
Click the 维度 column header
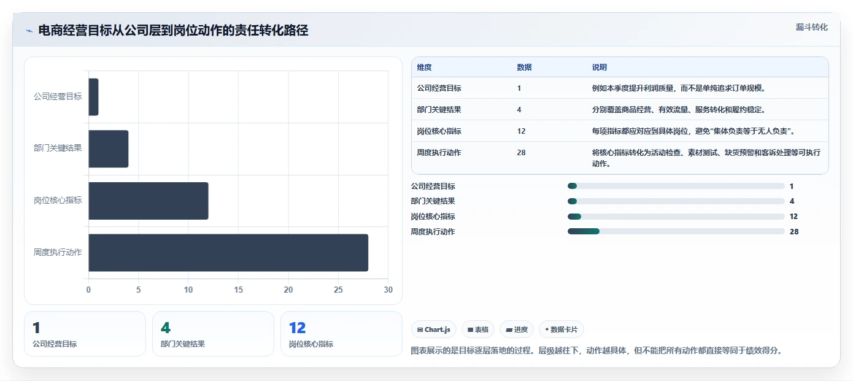425,67
